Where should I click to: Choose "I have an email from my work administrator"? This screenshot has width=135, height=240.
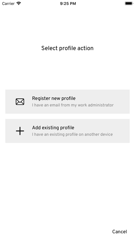pyautogui.click(x=73, y=105)
